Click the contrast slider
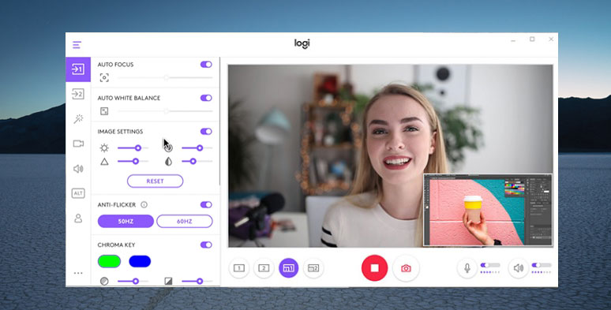Viewport: 611px width, 310px height. (197, 148)
